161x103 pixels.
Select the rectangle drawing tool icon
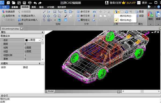tap(55, 12)
